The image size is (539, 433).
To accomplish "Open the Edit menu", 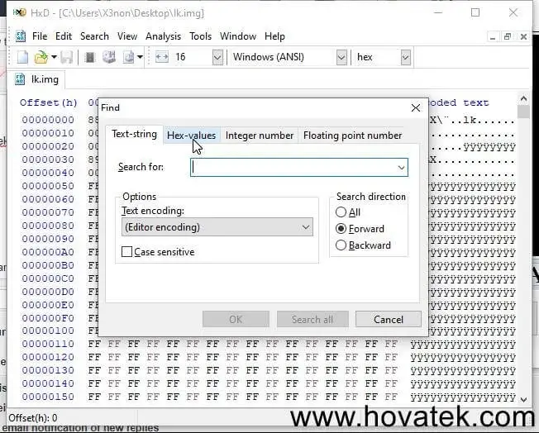I will 64,36.
